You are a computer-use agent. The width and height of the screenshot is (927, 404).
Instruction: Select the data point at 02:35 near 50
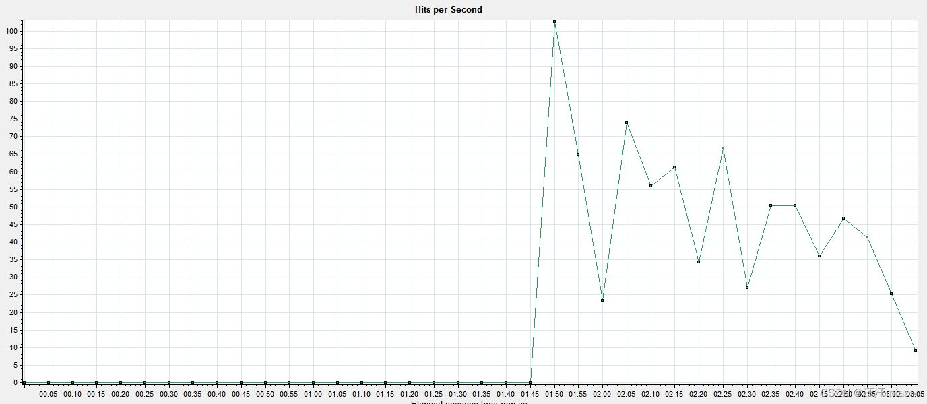771,205
